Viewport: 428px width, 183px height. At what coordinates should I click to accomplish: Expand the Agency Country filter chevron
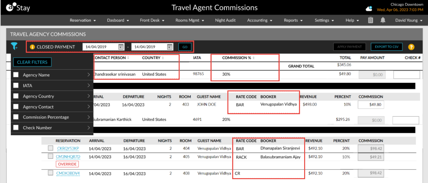click(89, 96)
